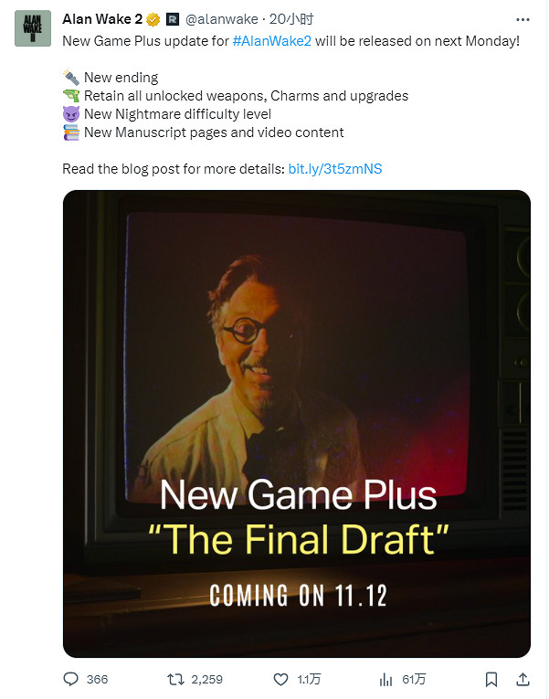The image size is (549, 699).
Task: Open the three-dot more options menu
Action: (523, 19)
